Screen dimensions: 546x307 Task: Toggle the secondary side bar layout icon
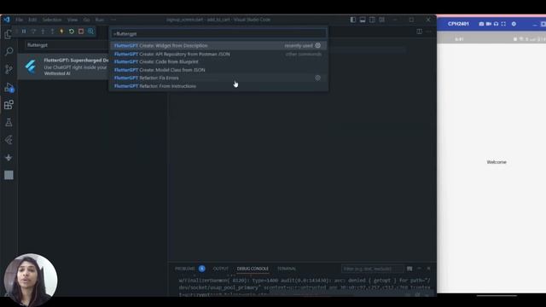tap(372, 20)
